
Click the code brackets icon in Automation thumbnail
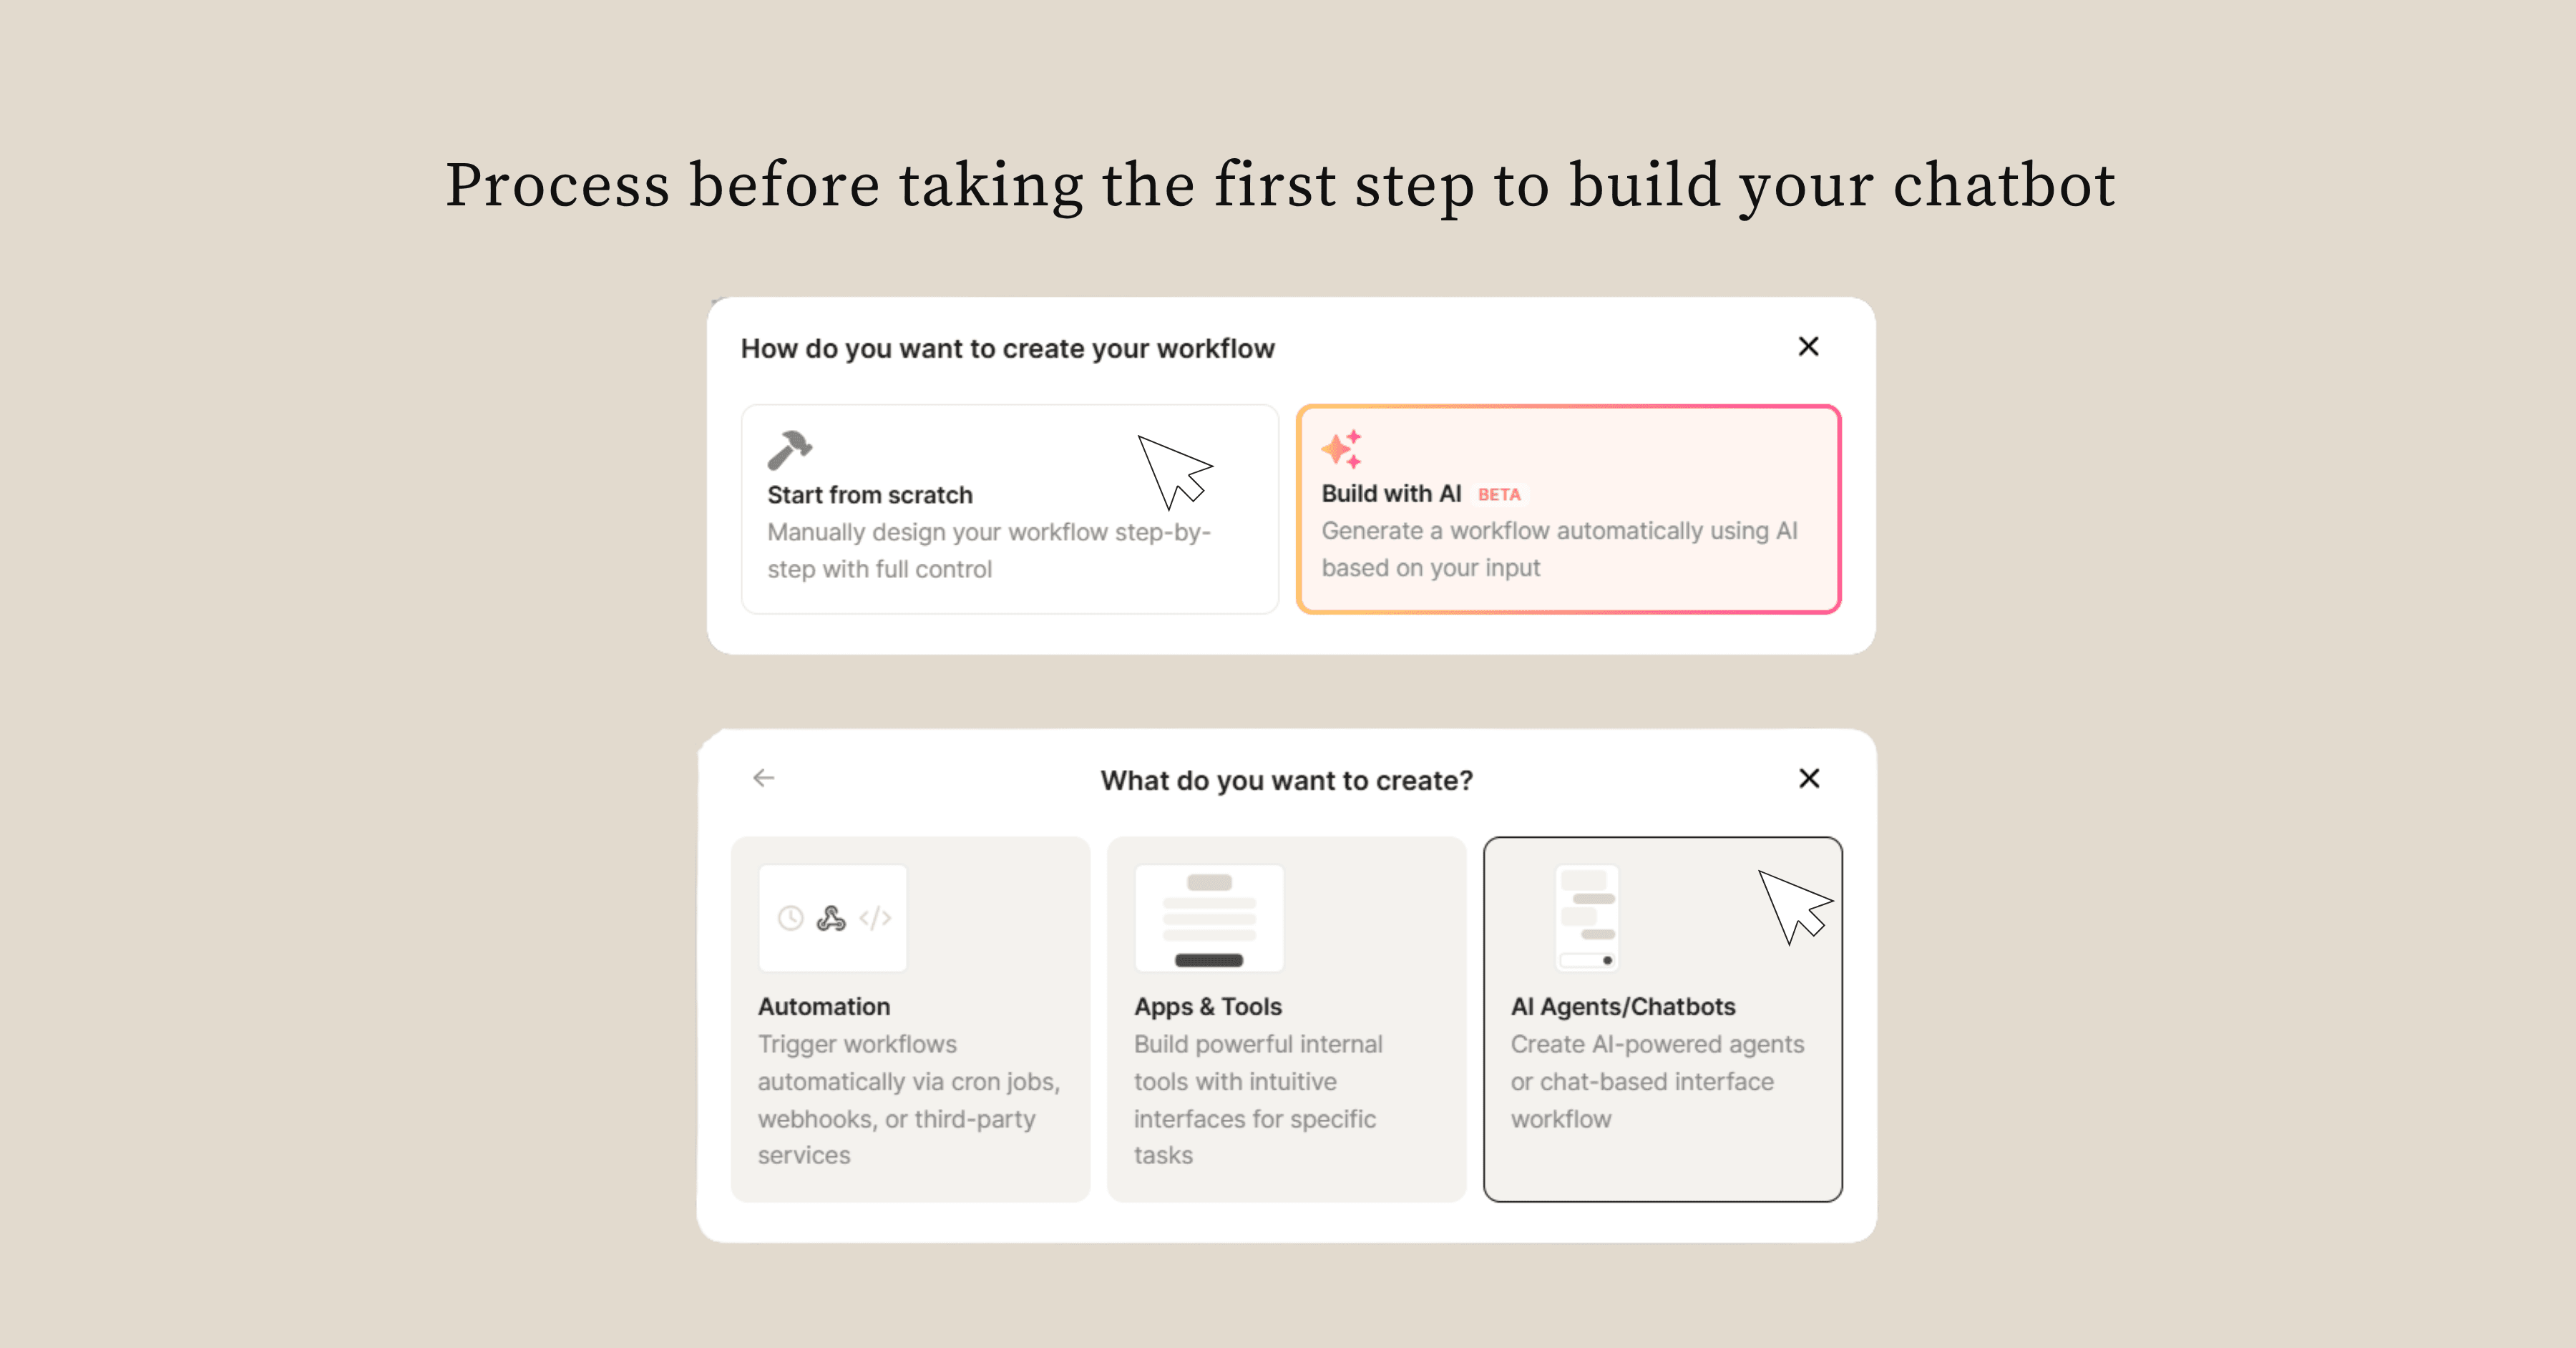[x=875, y=918]
